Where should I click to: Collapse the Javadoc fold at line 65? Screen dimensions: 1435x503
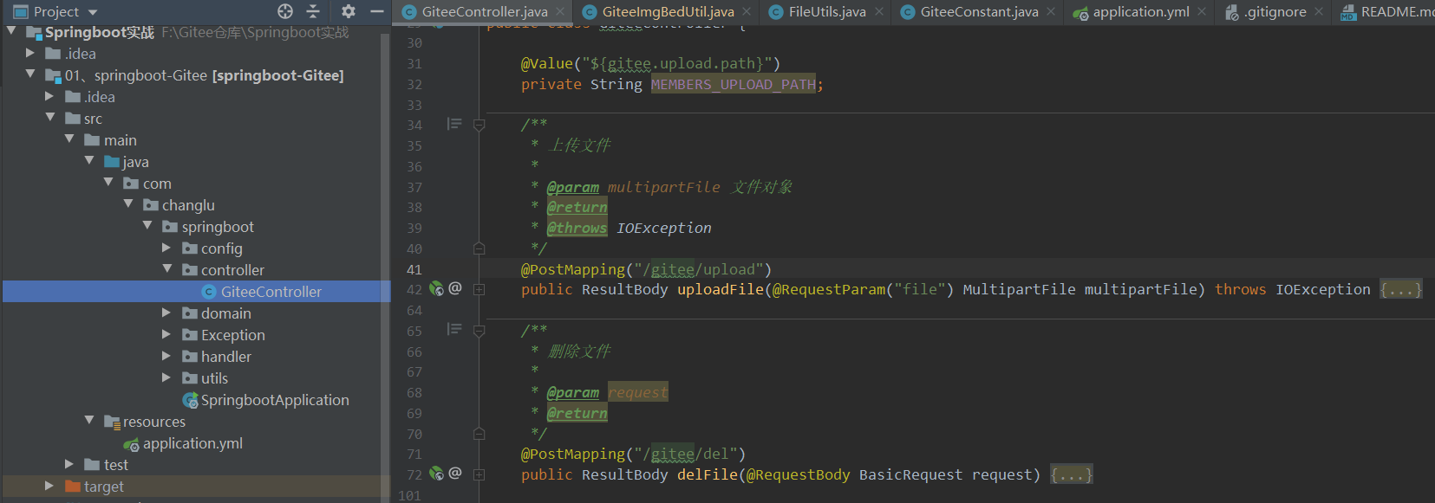tap(479, 331)
